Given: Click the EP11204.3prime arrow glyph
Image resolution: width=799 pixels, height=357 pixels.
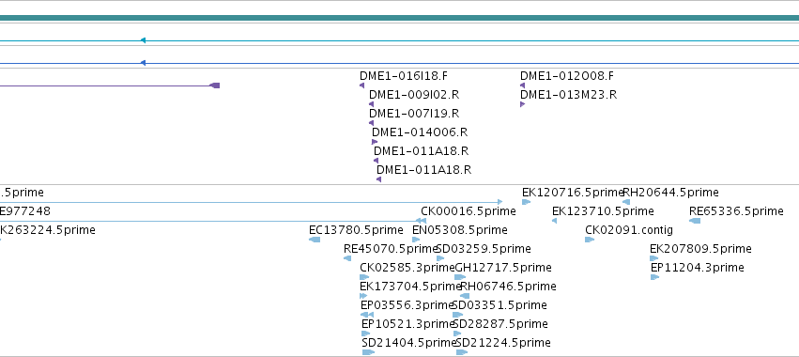Looking at the screenshot, I should click(654, 277).
